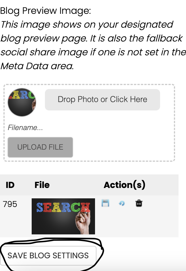Image resolution: width=186 pixels, height=271 pixels.
Task: Save changes with SAVE BLOG SETTINGS button
Action: click(48, 255)
